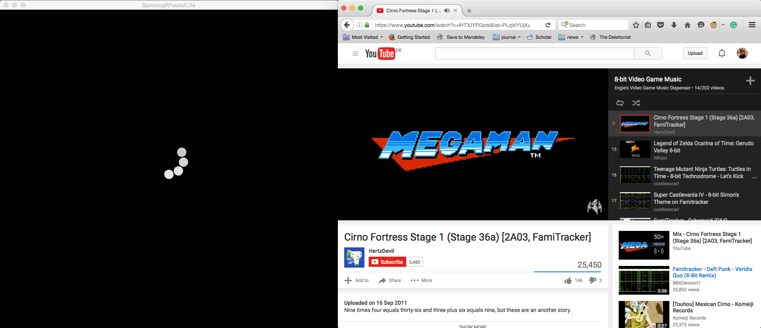Open a new tab with plus button
This screenshot has width=761, height=328.
(x=469, y=11)
